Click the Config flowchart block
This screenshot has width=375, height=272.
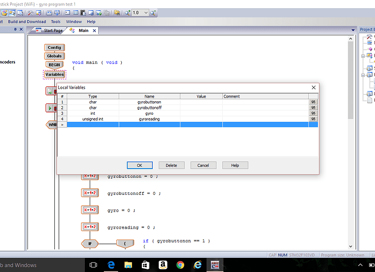pos(54,47)
